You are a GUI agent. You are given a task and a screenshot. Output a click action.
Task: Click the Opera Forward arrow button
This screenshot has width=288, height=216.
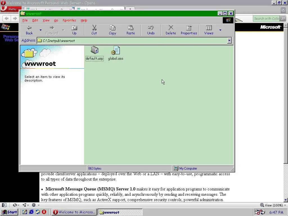pyautogui.click(x=15, y=18)
